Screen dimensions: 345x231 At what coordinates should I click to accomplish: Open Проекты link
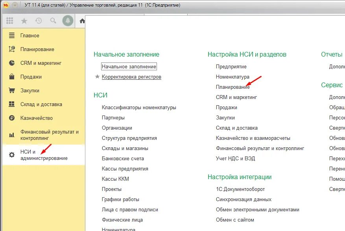pos(112,189)
